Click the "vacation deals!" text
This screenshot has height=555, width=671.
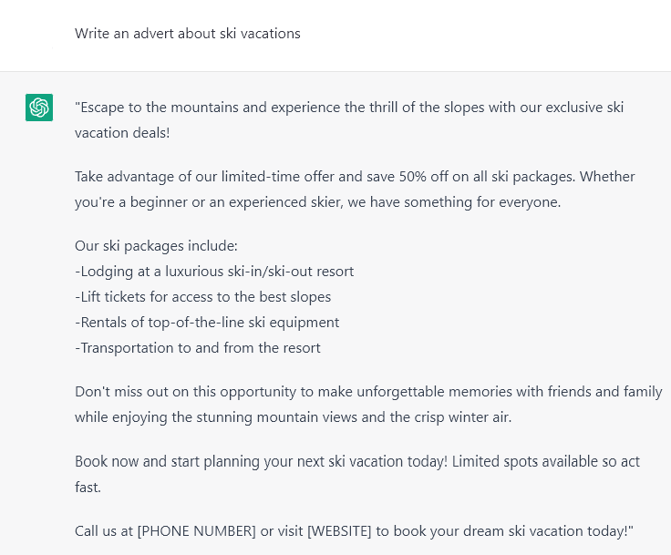123,133
